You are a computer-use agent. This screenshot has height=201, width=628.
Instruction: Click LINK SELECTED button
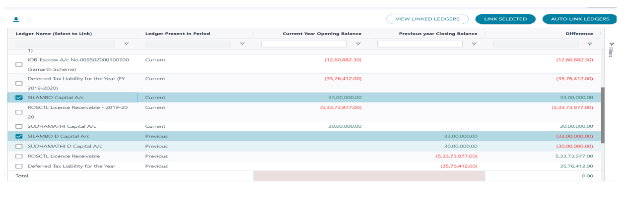[505, 19]
